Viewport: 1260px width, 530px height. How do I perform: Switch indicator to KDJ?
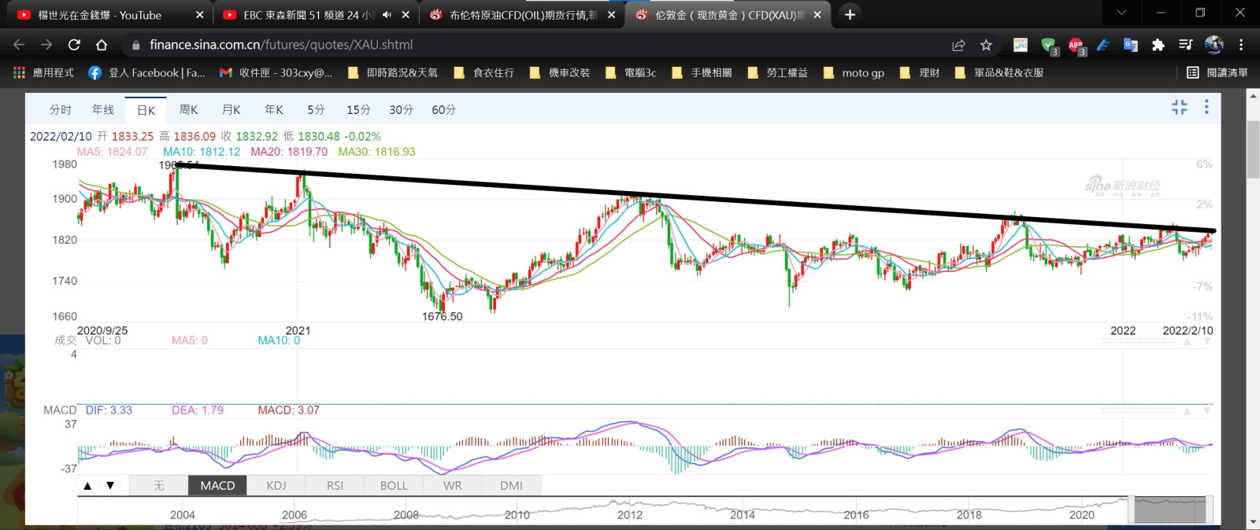[276, 486]
